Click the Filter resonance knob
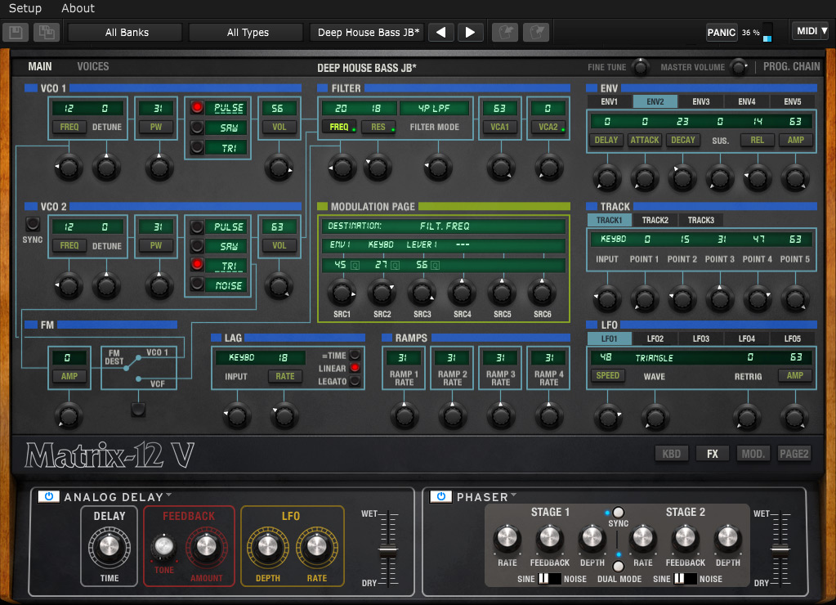 click(378, 168)
